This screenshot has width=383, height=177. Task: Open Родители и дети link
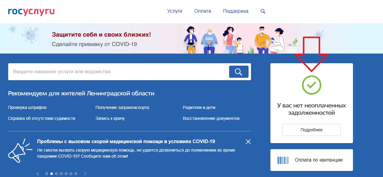tap(199, 107)
